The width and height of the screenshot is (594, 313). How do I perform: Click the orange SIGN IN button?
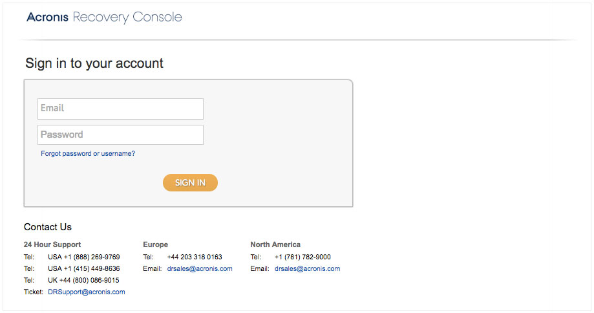[190, 182]
